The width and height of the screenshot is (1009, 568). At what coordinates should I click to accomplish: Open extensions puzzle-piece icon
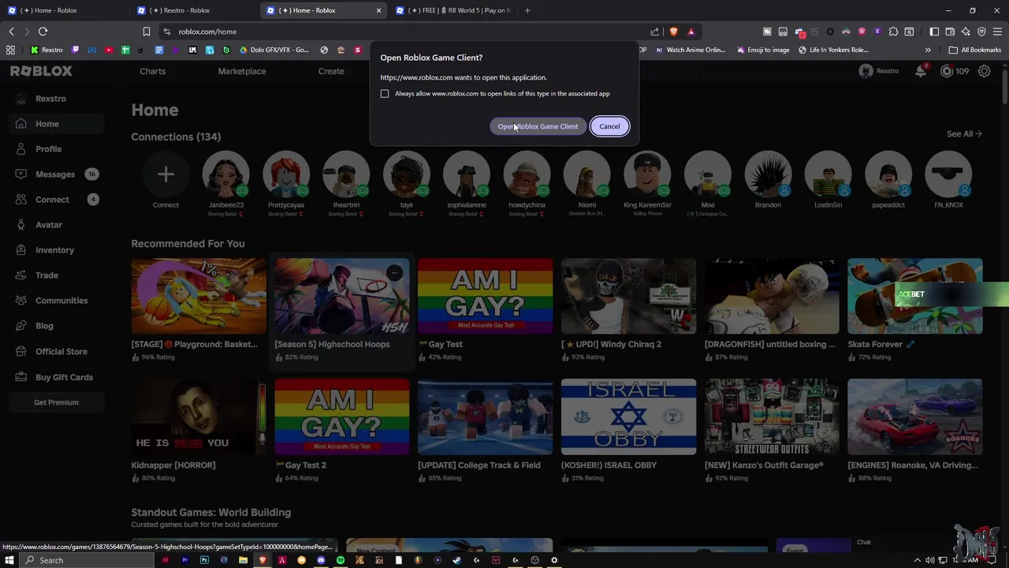pyautogui.click(x=893, y=32)
